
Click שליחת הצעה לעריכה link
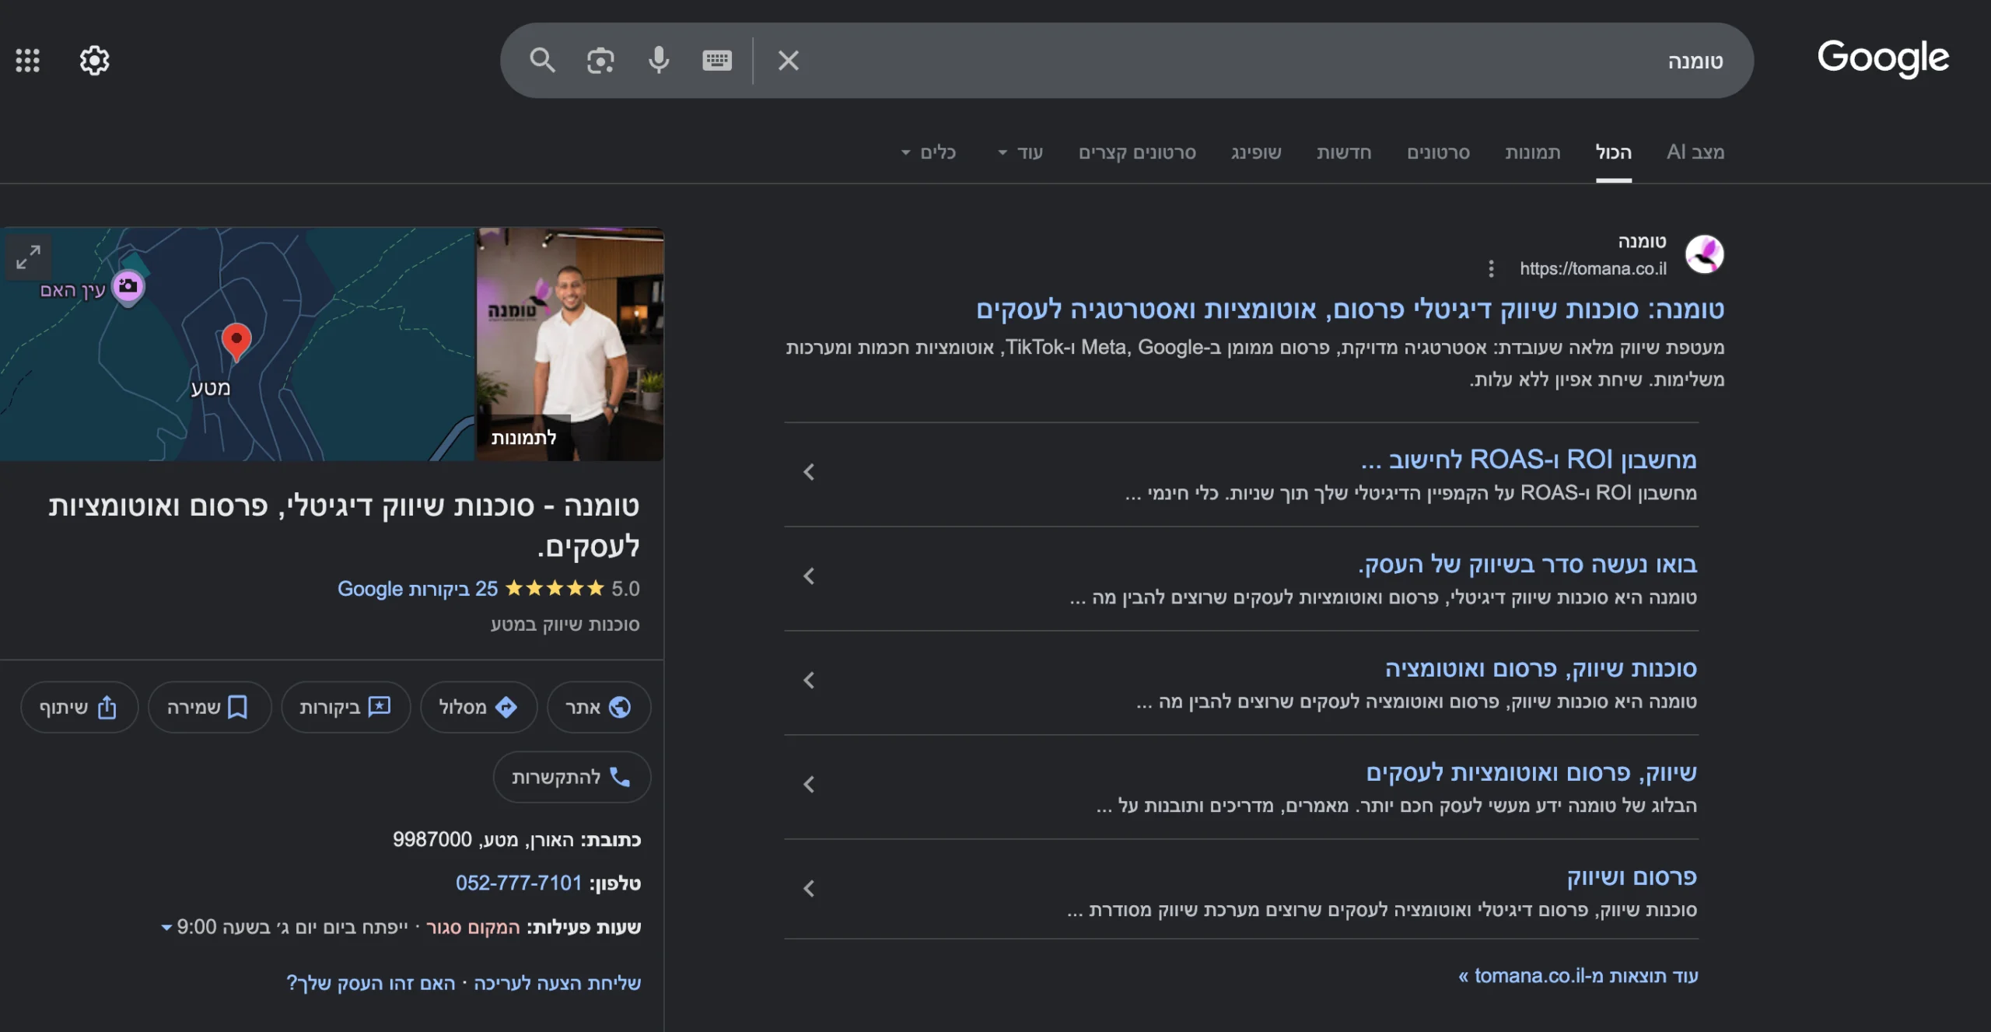click(x=558, y=983)
